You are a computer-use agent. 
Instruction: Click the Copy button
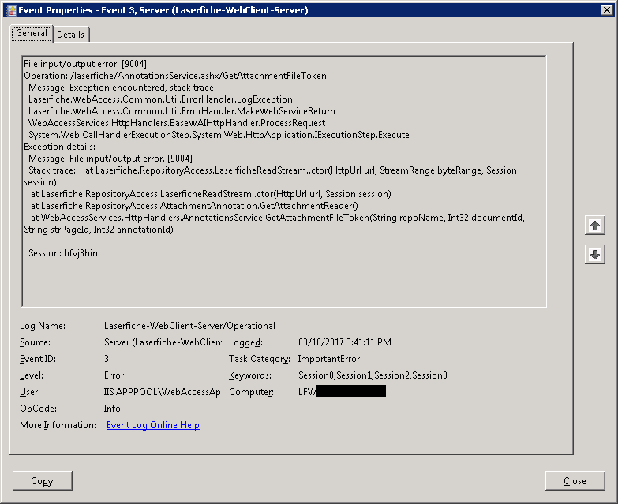(x=42, y=481)
